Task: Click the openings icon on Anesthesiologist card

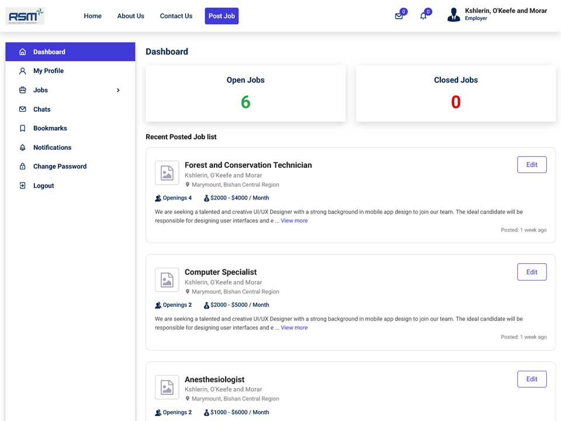Action: pos(158,412)
